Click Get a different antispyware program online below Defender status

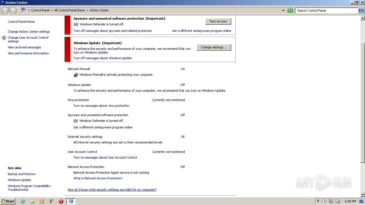(103, 127)
